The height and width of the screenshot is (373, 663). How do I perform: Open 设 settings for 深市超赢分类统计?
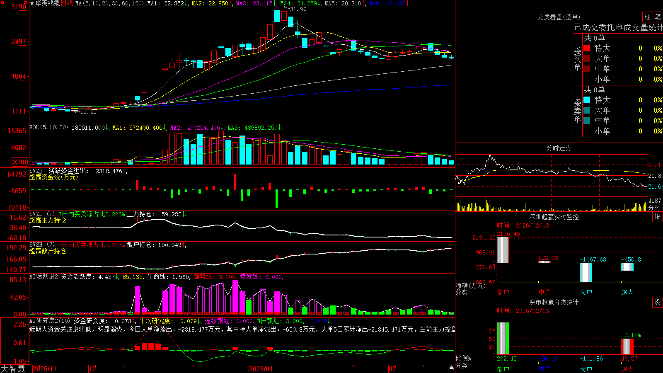coord(658,302)
